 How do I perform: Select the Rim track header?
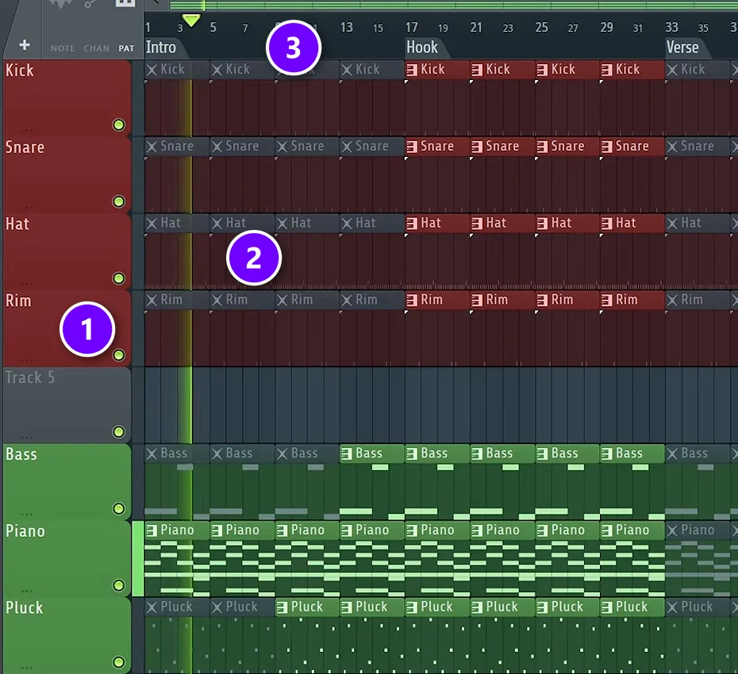[x=67, y=327]
